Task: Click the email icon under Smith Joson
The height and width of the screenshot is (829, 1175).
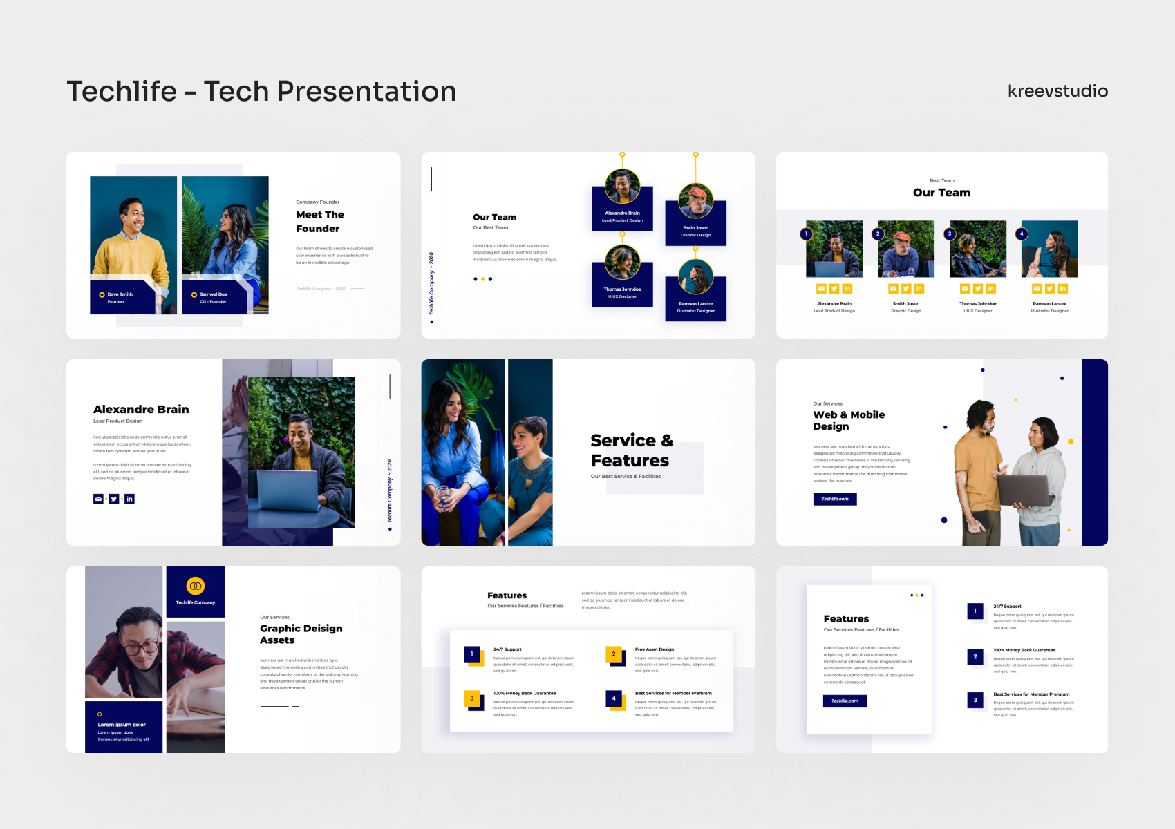Action: (893, 288)
